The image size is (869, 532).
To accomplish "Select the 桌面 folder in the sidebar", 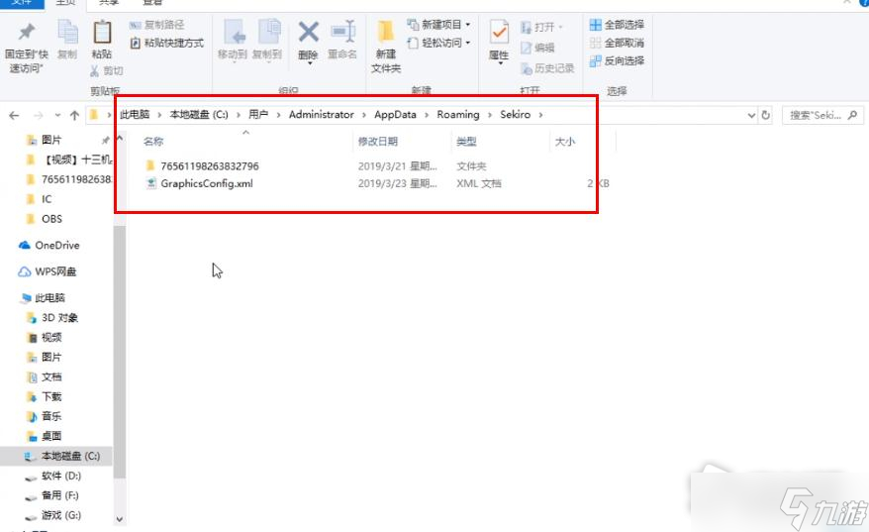I will [51, 436].
